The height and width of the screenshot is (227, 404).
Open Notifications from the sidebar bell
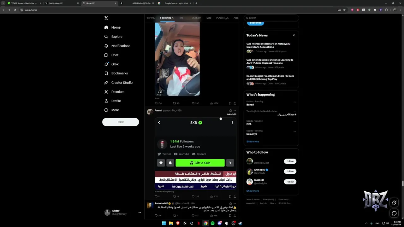[117, 46]
